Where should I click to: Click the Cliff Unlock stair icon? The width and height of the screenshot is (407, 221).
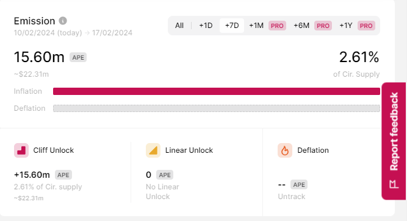(21, 150)
